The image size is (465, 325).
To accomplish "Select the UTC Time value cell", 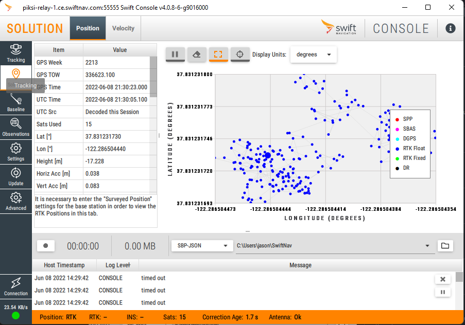I will coord(116,100).
